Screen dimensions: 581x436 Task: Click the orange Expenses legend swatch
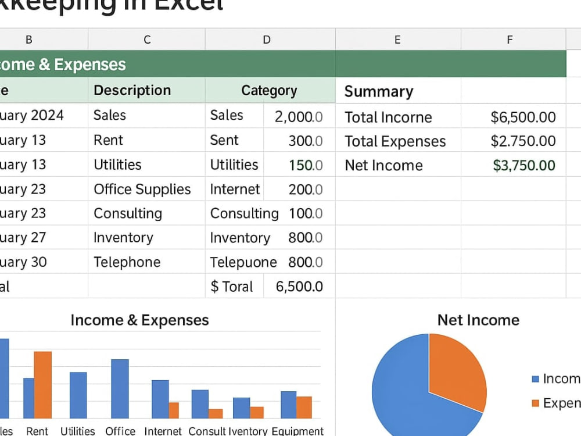coord(535,403)
